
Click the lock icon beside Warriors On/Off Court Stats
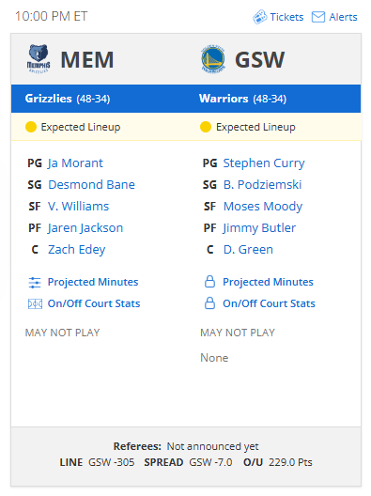pyautogui.click(x=209, y=303)
